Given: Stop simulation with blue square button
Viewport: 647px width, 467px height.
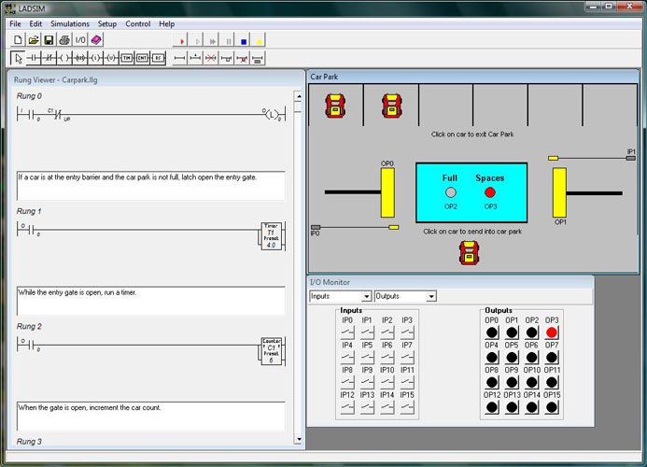Looking at the screenshot, I should 243,40.
